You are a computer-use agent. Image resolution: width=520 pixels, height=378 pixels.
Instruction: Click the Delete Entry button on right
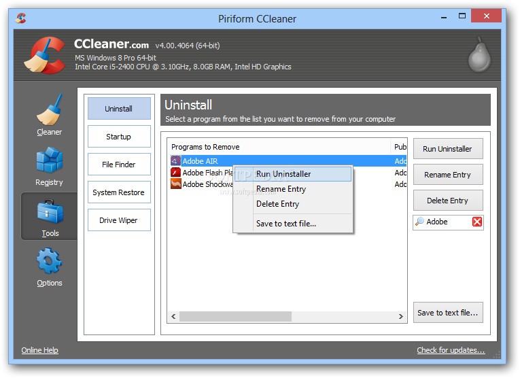click(448, 201)
